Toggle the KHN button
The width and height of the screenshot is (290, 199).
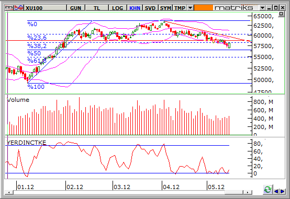click(x=135, y=8)
